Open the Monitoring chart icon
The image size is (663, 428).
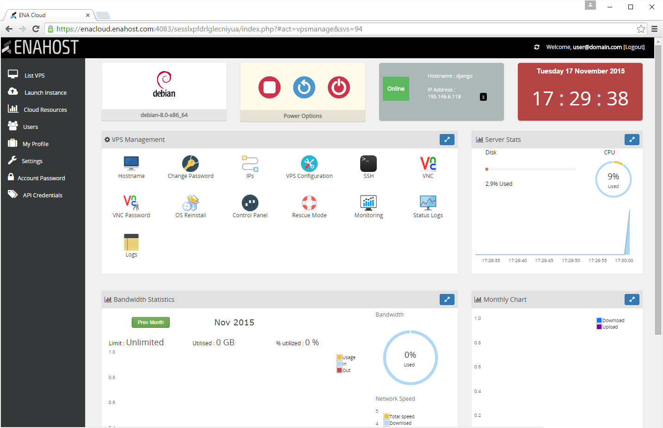tap(368, 202)
